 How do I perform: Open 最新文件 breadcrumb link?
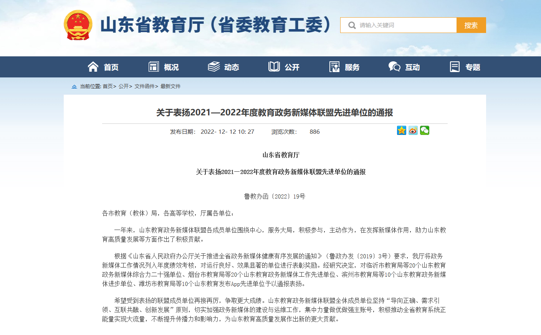point(170,87)
